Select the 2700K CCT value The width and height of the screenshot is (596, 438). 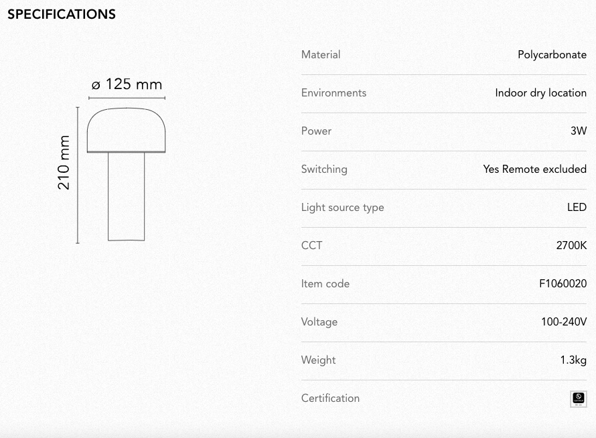571,245
